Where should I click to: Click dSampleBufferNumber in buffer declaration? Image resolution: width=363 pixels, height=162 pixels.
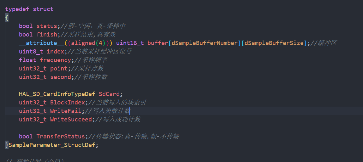click(205, 43)
